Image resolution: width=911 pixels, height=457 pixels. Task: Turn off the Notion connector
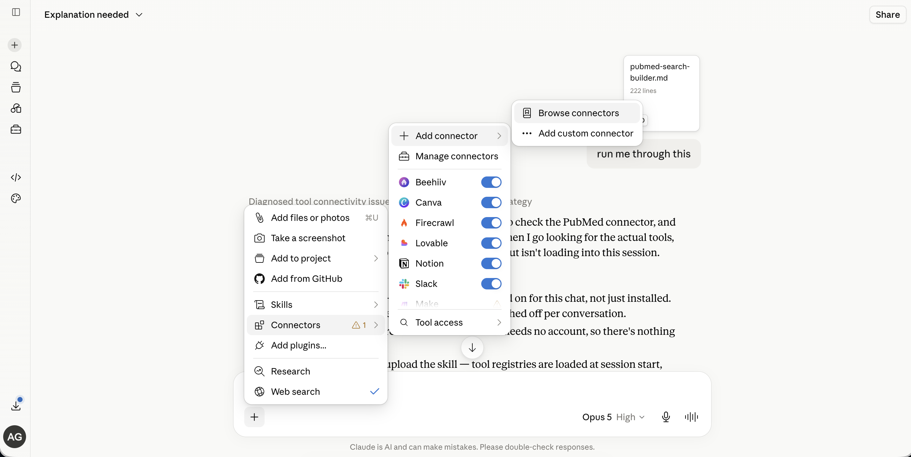tap(491, 264)
